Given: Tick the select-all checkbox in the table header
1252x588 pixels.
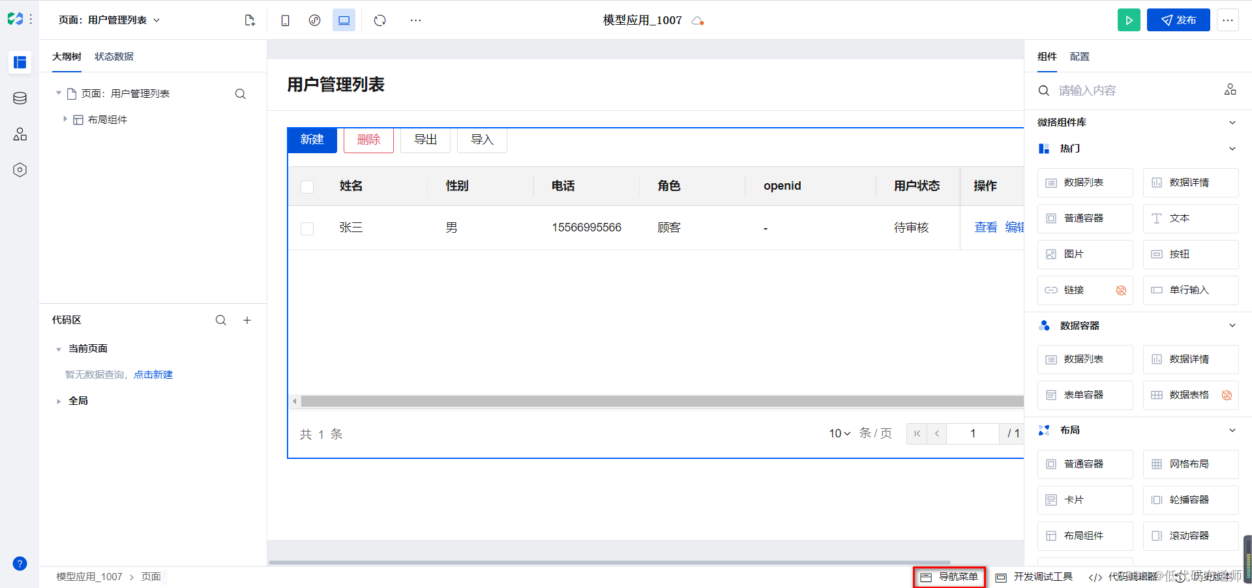Looking at the screenshot, I should [307, 187].
